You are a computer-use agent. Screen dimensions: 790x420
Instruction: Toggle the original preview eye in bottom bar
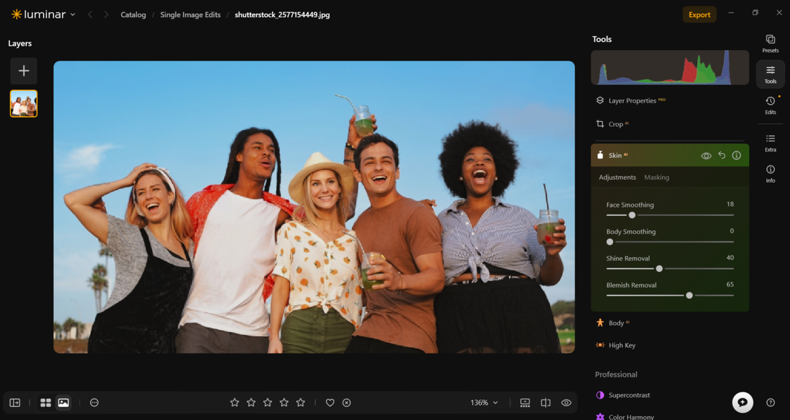pyautogui.click(x=566, y=402)
